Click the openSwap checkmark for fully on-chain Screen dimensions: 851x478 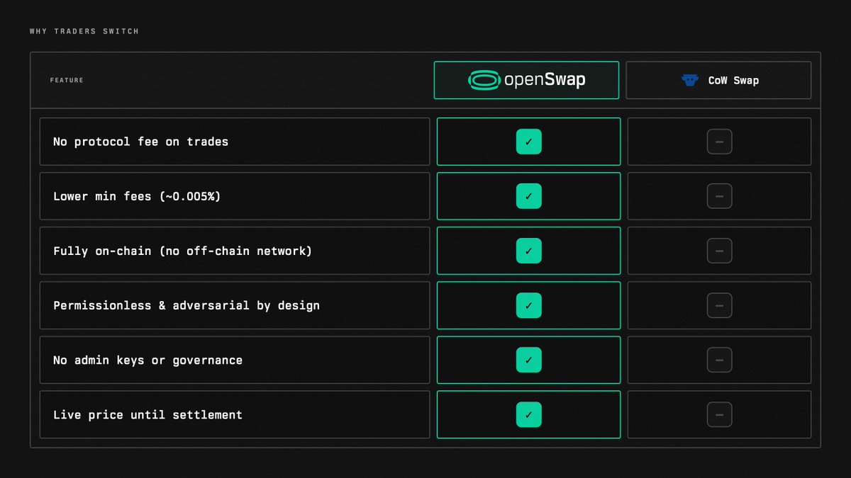click(x=529, y=251)
